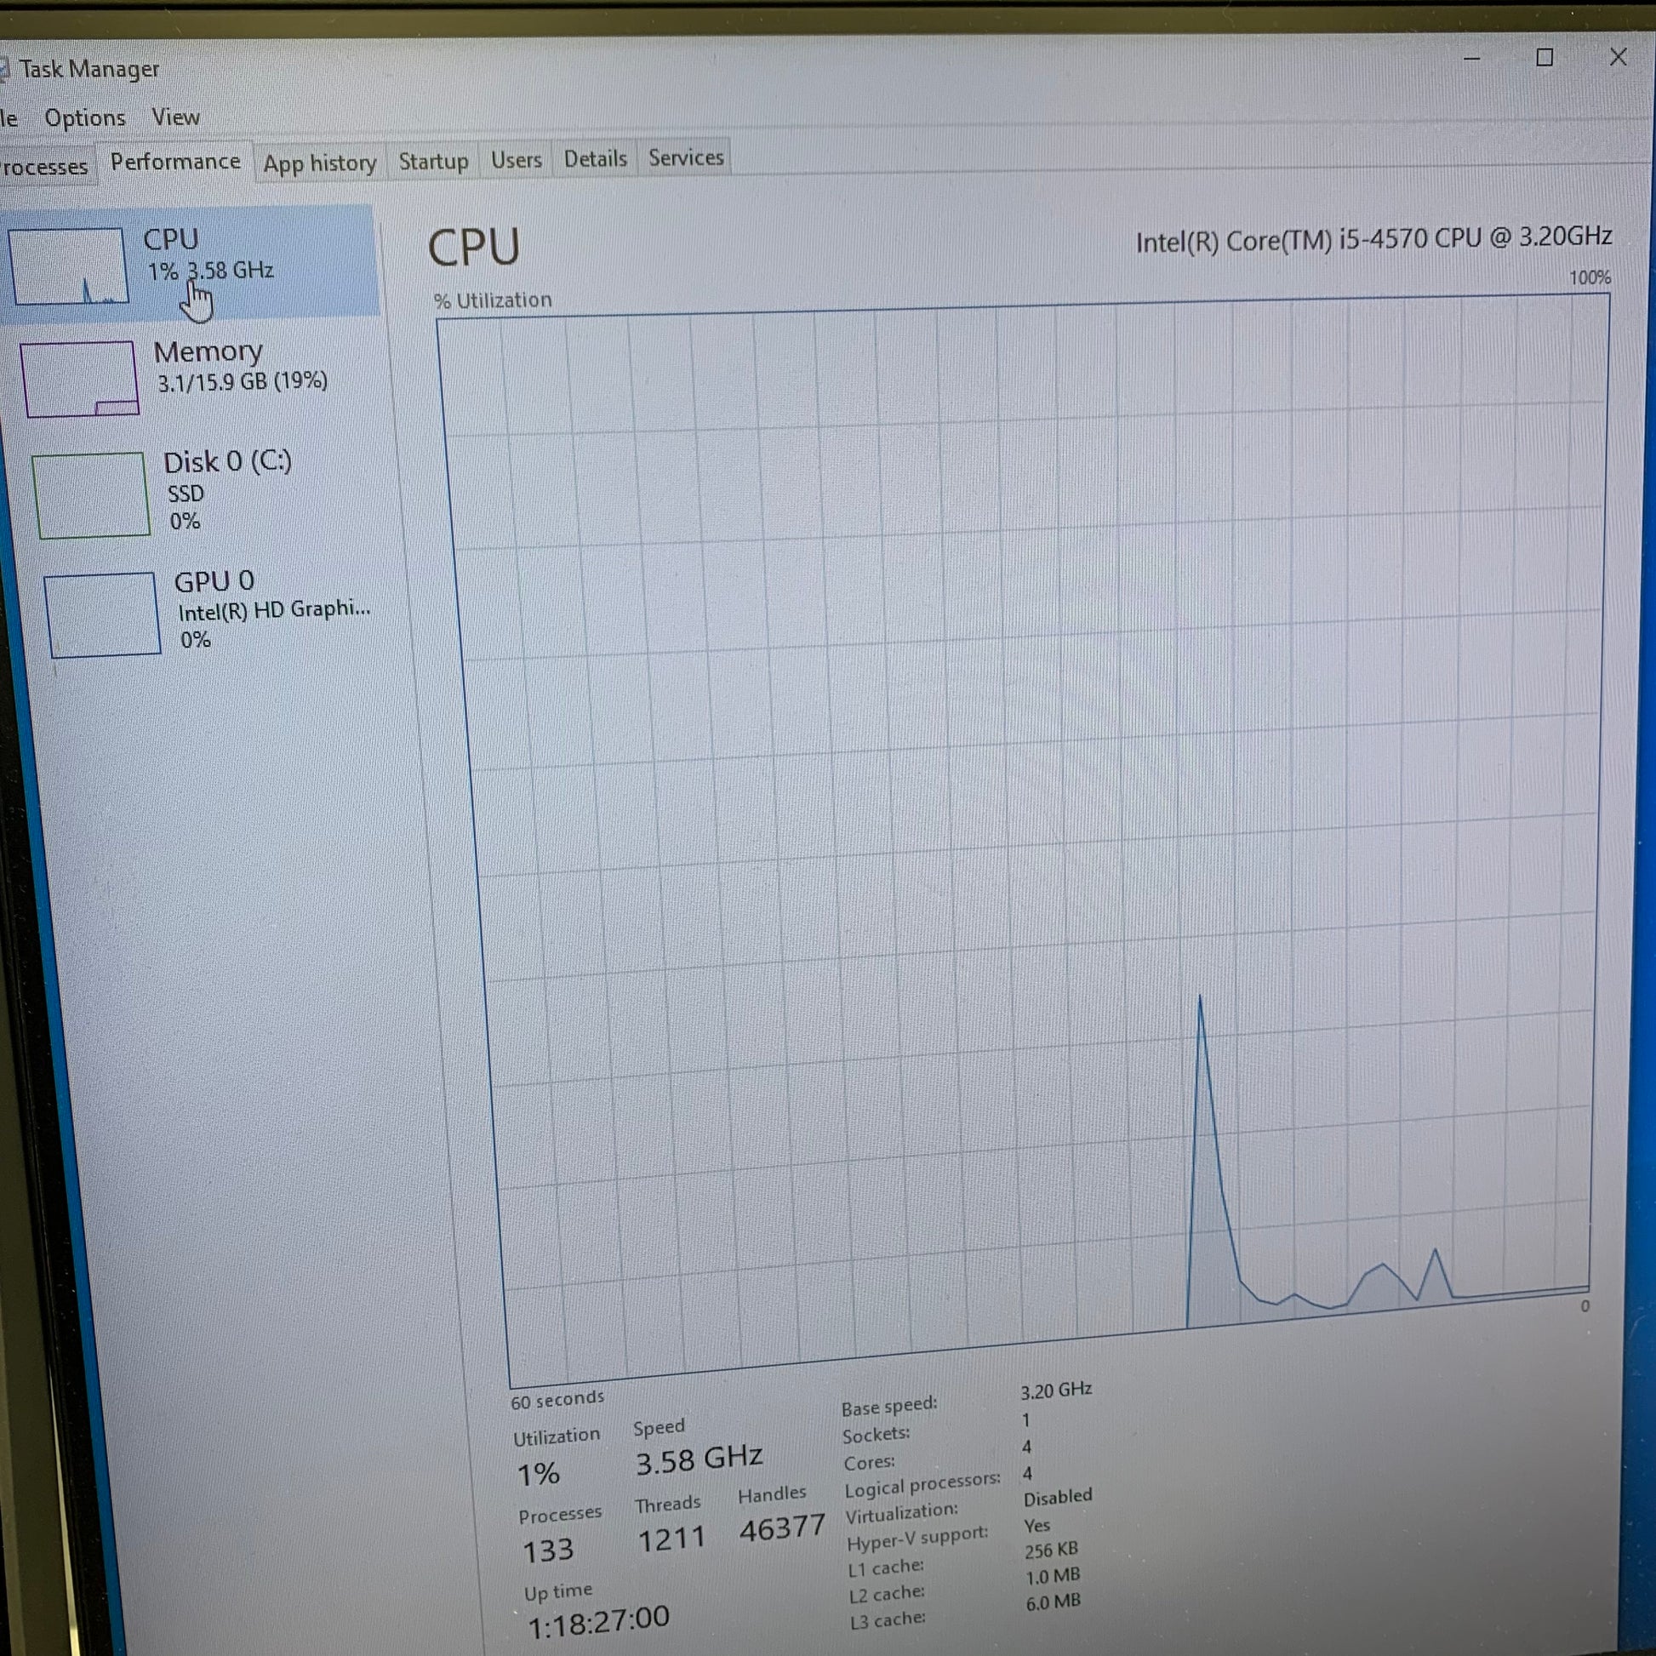Select the Performance tab

pos(174,162)
